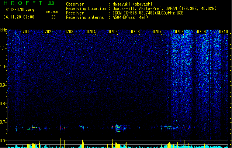Click the 0.8 kHz frequency axis label
Image resolution: width=232 pixels, height=148 pixels.
coord(3,104)
